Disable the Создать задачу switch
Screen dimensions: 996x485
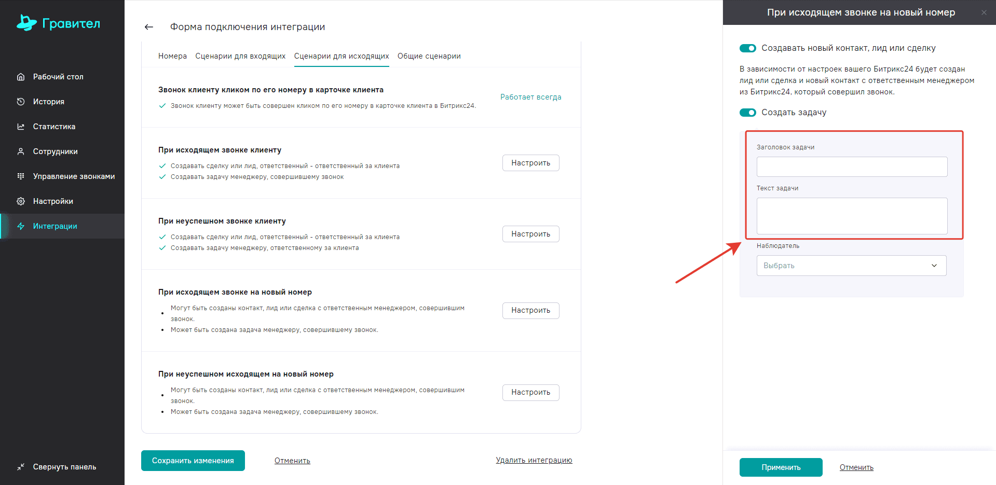point(748,113)
